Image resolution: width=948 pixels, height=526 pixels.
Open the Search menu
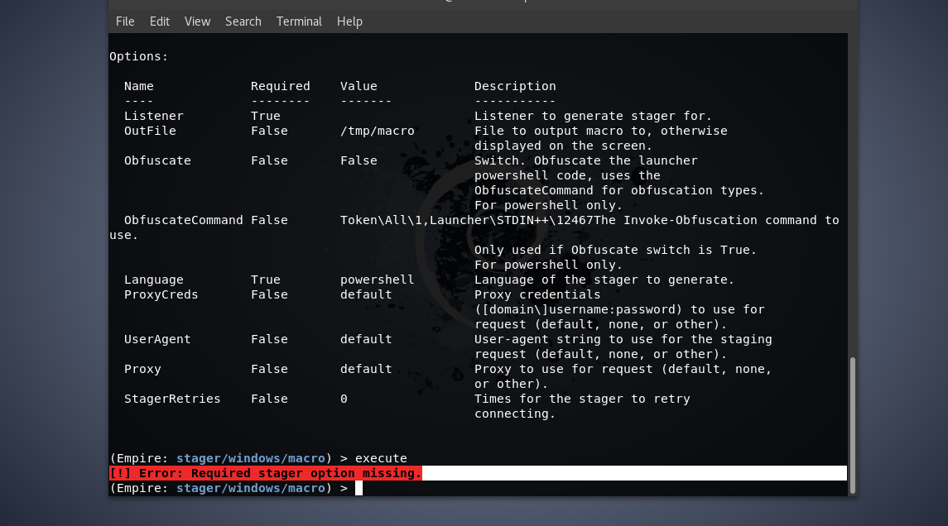click(x=243, y=22)
